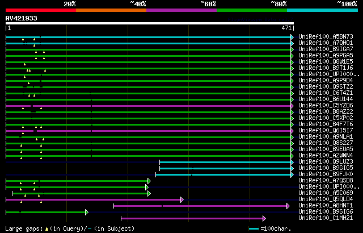
Task: Open hit UniRef100_B4F7T6 label
Action: click(x=326, y=124)
